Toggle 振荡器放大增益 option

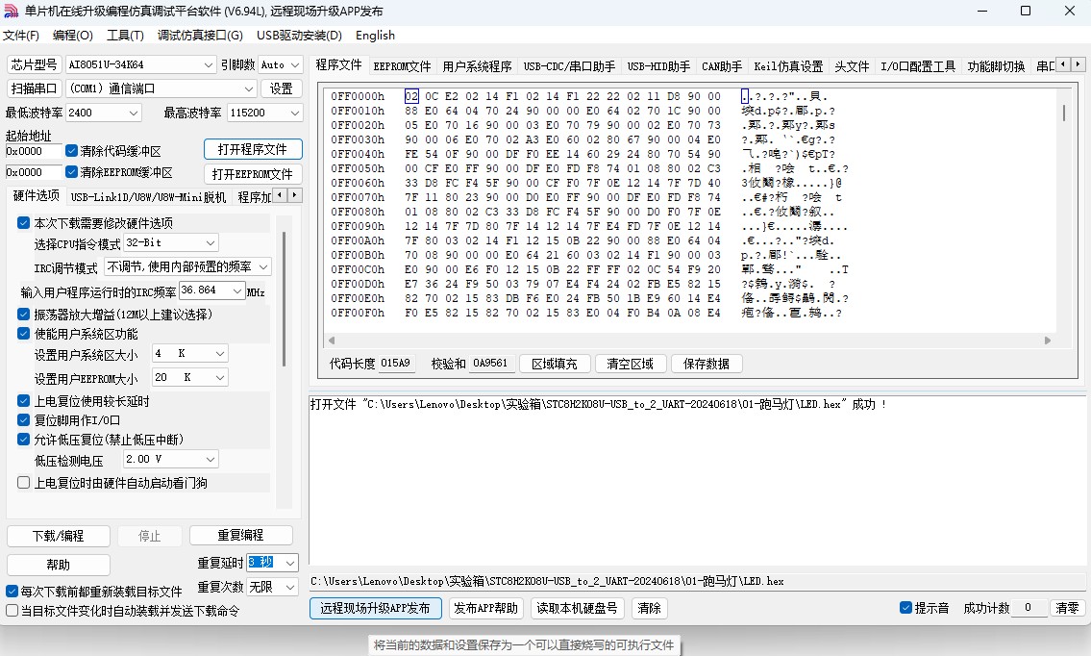[23, 315]
